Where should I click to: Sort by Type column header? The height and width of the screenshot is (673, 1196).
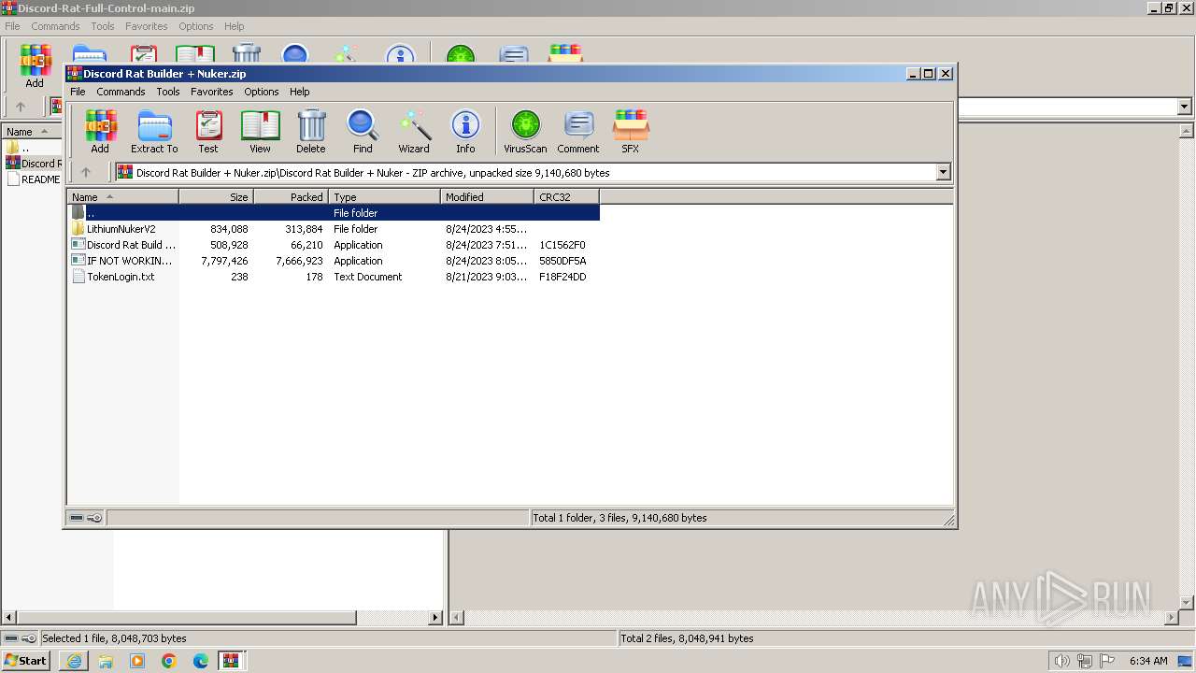(x=384, y=197)
